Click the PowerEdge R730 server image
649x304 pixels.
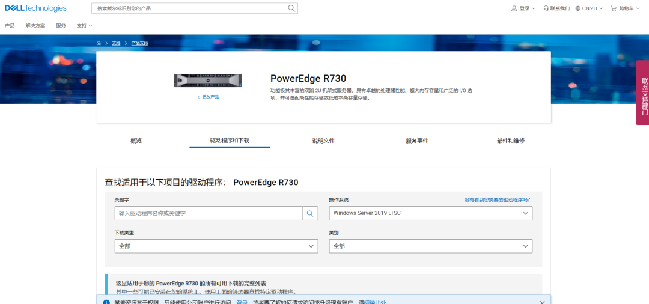click(x=208, y=81)
